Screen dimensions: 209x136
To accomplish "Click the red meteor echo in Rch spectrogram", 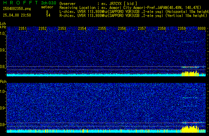I will tap(190, 122).
